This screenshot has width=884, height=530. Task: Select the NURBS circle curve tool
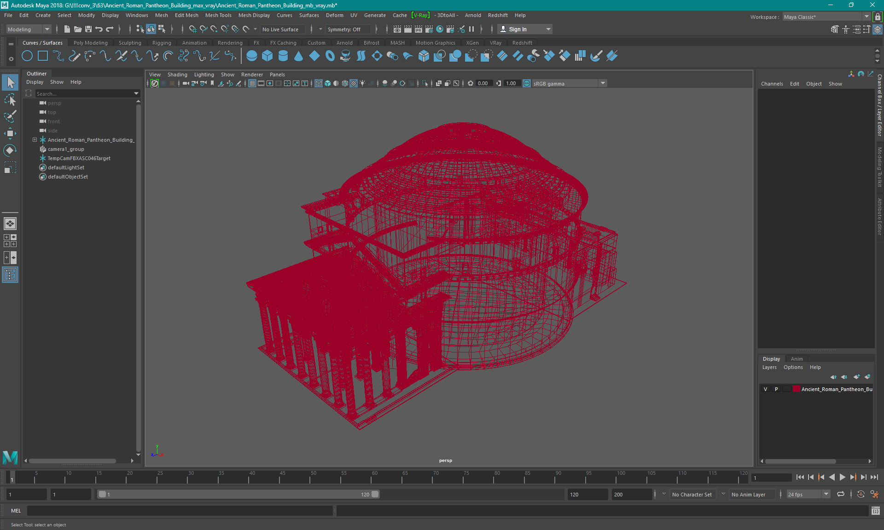coord(27,56)
